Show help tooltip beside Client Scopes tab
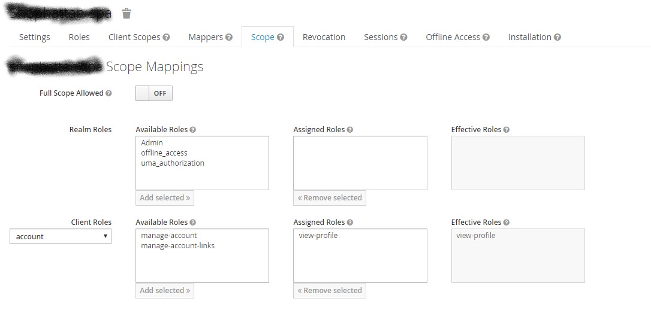651x320 pixels. coord(166,37)
